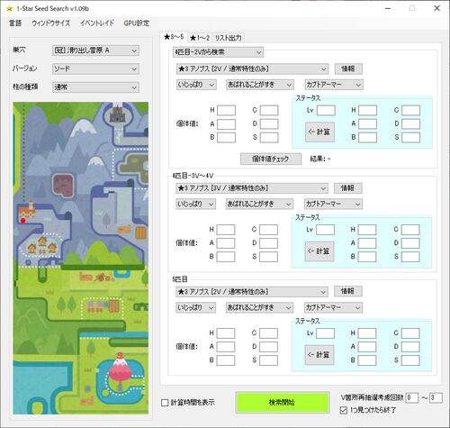Open the GPU設定 menu
This screenshot has width=450, height=428.
(137, 23)
